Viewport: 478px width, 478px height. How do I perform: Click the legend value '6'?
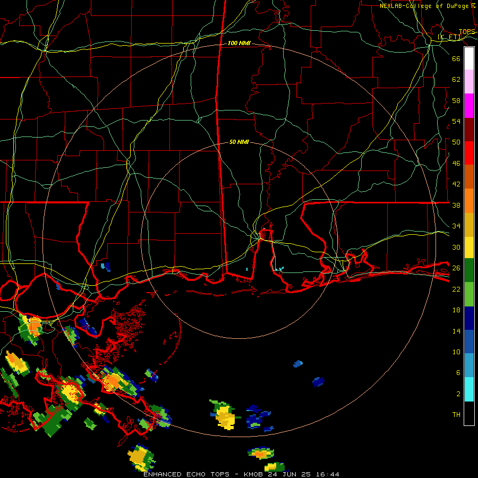pos(458,373)
